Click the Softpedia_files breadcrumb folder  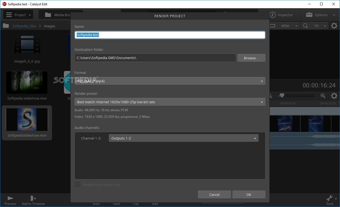coord(24,26)
